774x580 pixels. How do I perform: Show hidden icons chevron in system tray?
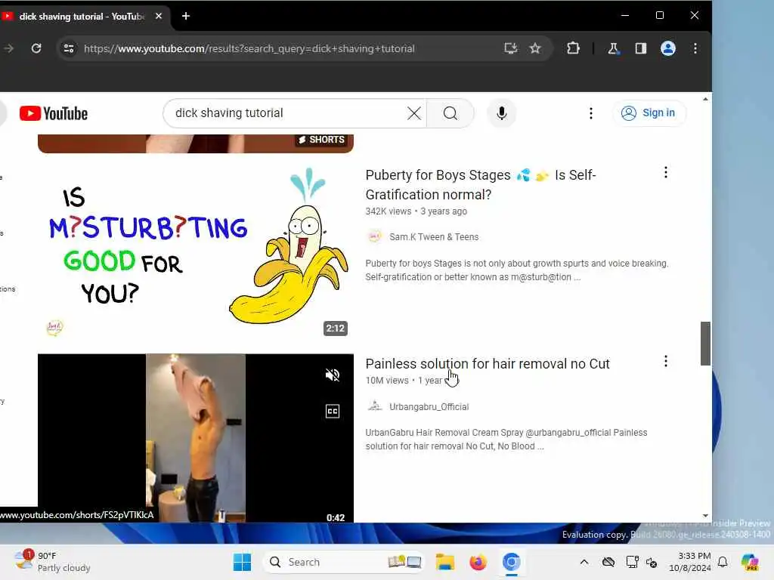tap(584, 562)
